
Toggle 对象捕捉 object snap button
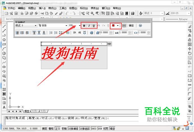tap(73, 129)
